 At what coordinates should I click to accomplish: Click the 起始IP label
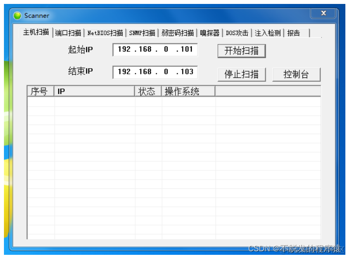tap(81, 50)
